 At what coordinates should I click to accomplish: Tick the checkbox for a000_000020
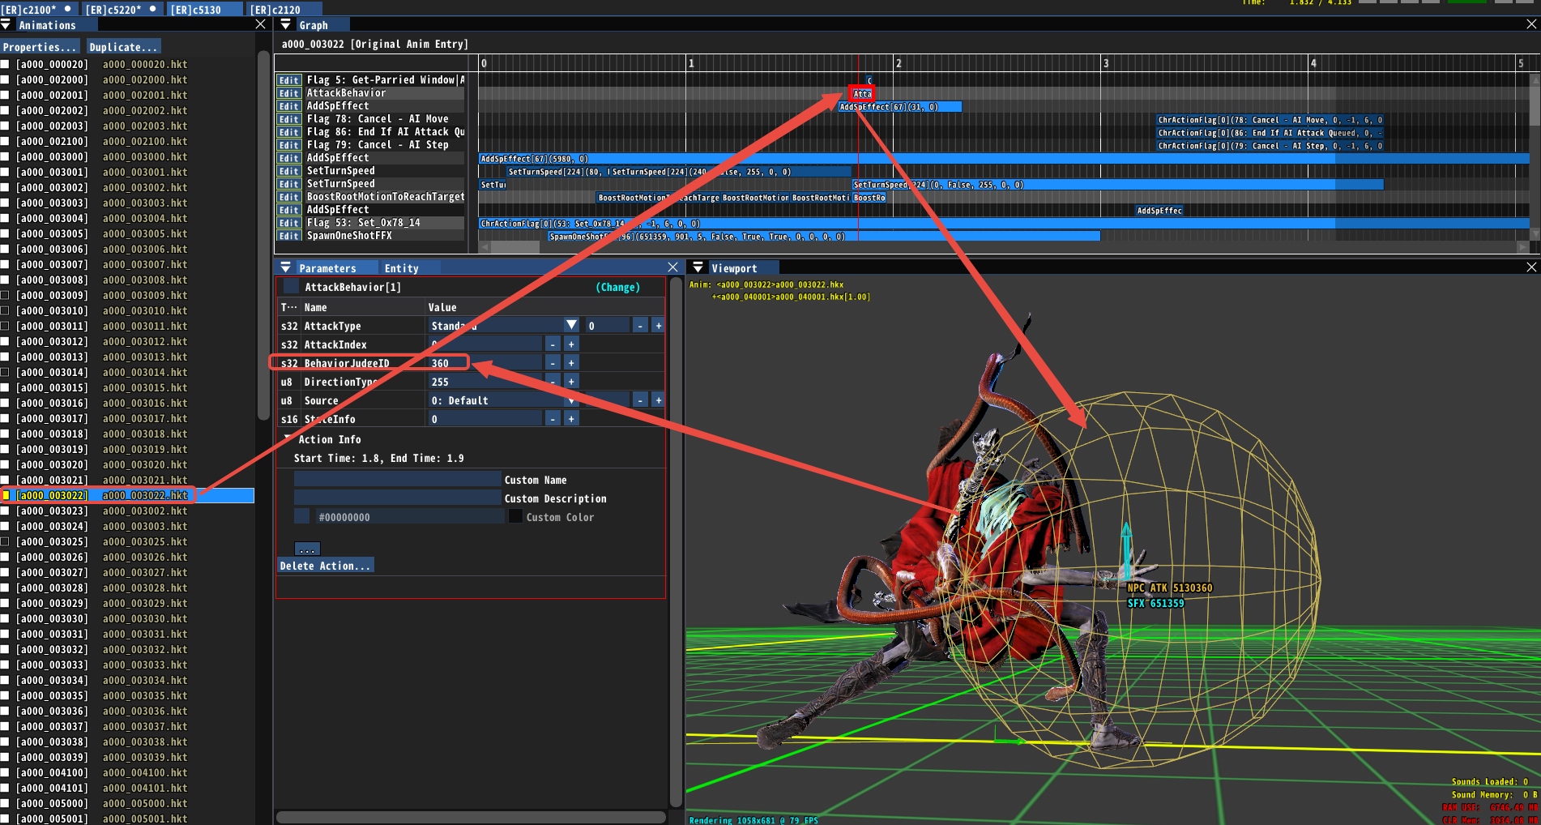[5, 64]
